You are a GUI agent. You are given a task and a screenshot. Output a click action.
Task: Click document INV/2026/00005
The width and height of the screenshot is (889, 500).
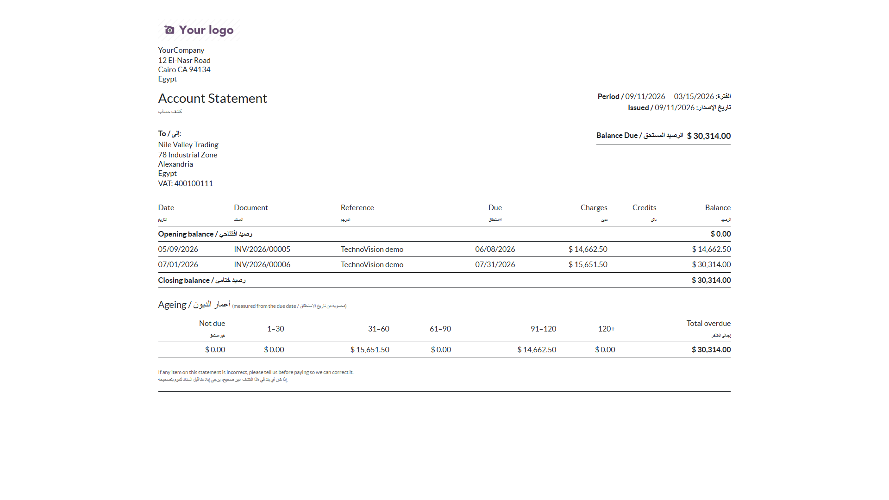click(262, 249)
